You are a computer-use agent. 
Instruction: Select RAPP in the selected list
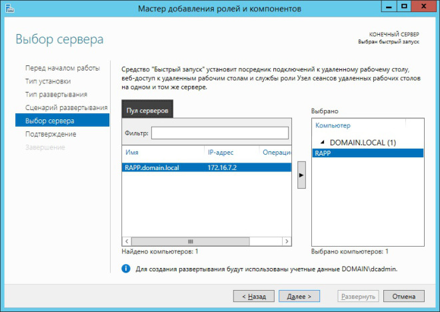tap(367, 153)
